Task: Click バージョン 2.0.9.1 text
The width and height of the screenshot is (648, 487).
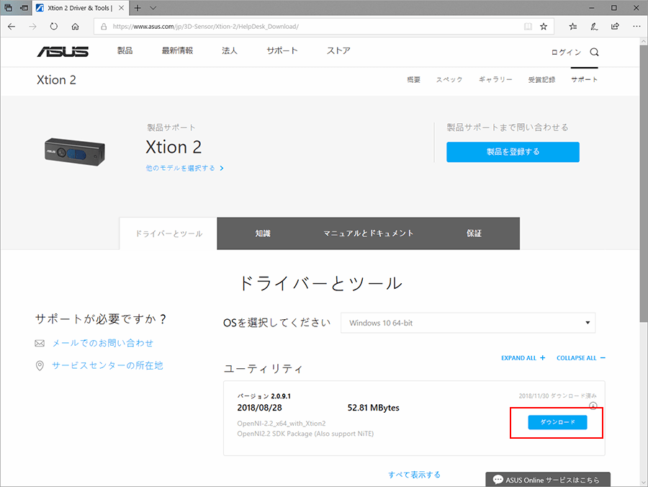Action: tap(264, 396)
